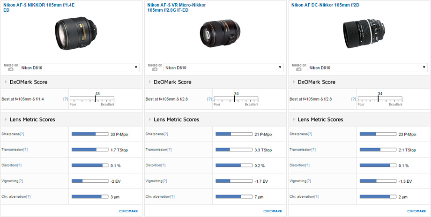The height and width of the screenshot is (217, 431).
Task: Open the Nikon D810 dropdown for Micro-Nikkor lens
Action: (x=223, y=68)
